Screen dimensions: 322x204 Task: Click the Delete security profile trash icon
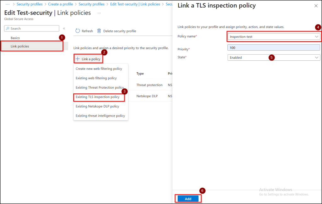[99, 31]
